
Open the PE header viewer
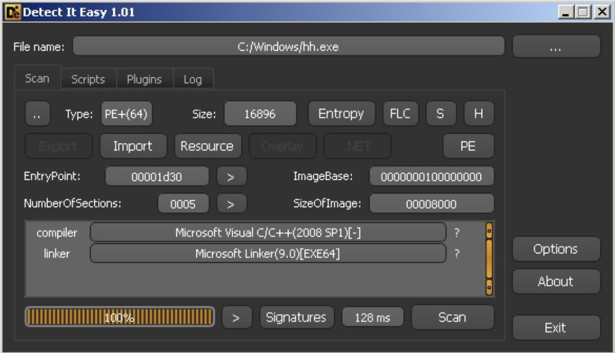point(468,146)
